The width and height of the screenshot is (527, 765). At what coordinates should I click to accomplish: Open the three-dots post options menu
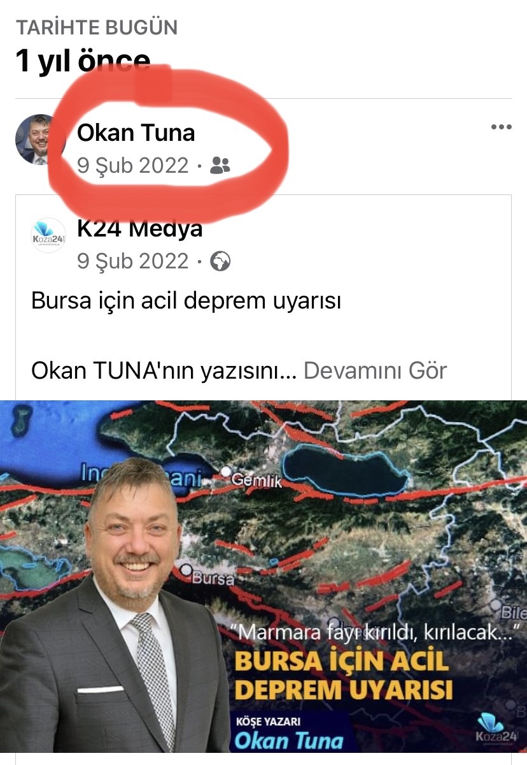pyautogui.click(x=502, y=127)
